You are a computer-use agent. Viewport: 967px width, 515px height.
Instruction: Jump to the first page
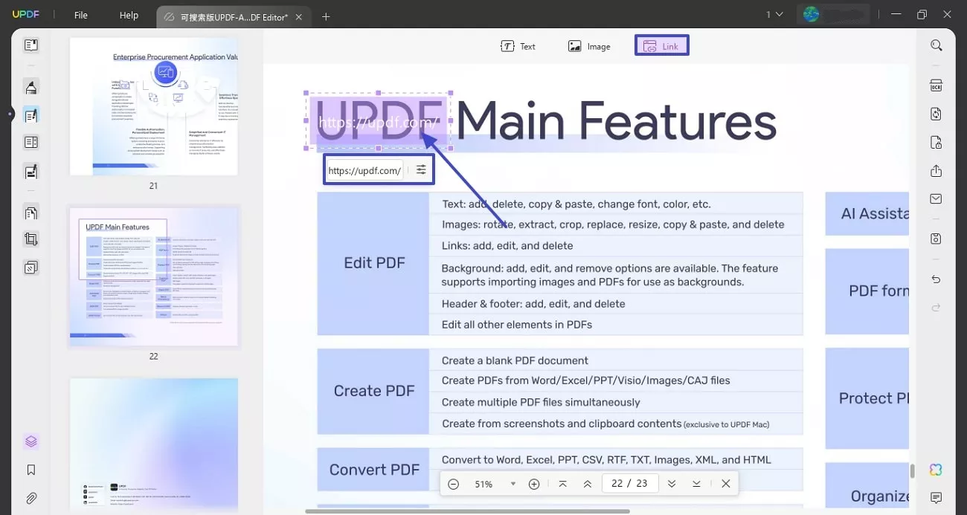click(x=562, y=484)
